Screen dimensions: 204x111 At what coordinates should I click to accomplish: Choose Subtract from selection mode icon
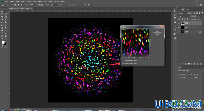pos(19,5)
